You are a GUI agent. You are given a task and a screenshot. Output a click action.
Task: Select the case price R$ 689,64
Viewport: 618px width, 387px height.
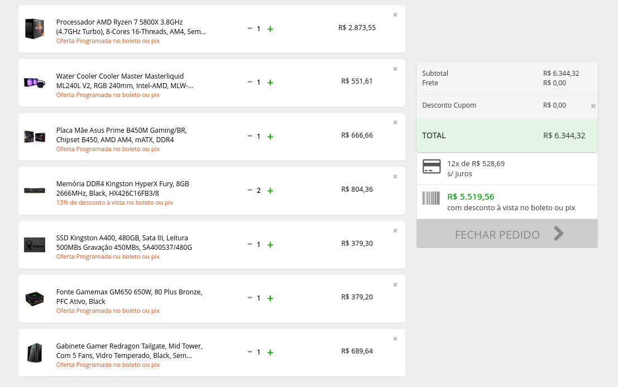pyautogui.click(x=357, y=351)
